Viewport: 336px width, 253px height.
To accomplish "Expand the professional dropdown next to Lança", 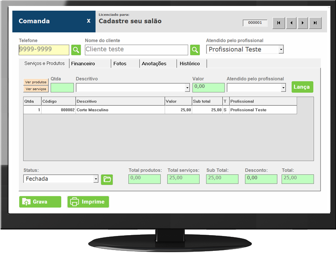I will pos(284,88).
